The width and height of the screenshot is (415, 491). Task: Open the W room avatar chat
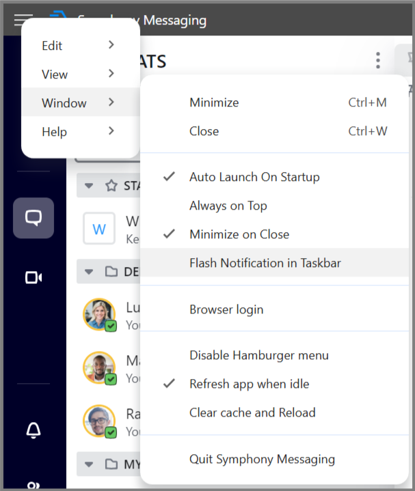click(99, 229)
